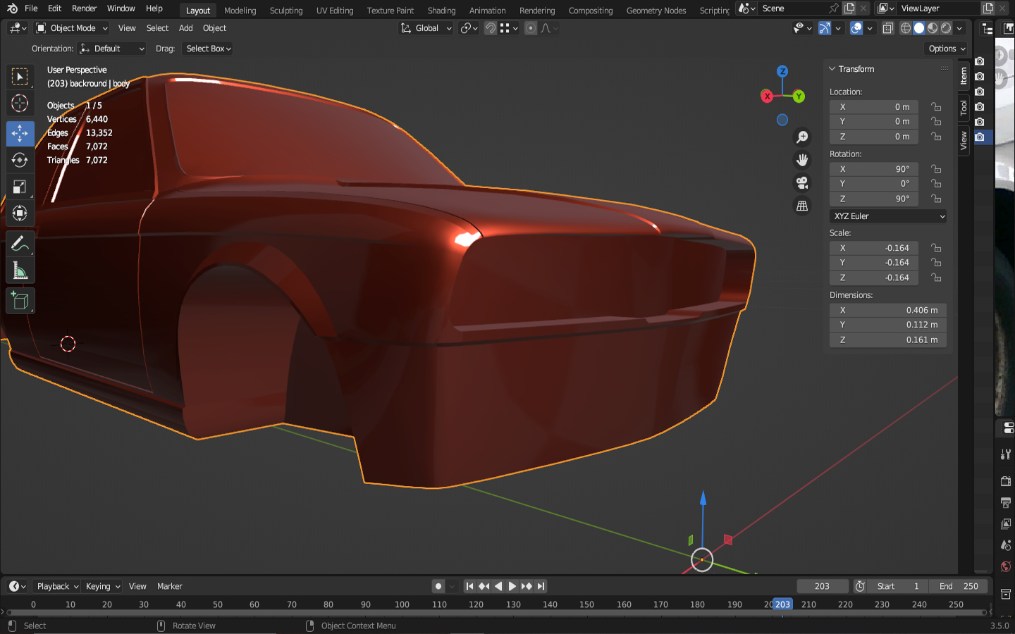Select the Add Cube tool
This screenshot has width=1015, height=634.
(20, 302)
